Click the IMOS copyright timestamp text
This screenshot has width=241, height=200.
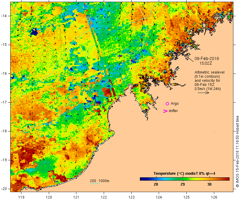click(x=237, y=151)
